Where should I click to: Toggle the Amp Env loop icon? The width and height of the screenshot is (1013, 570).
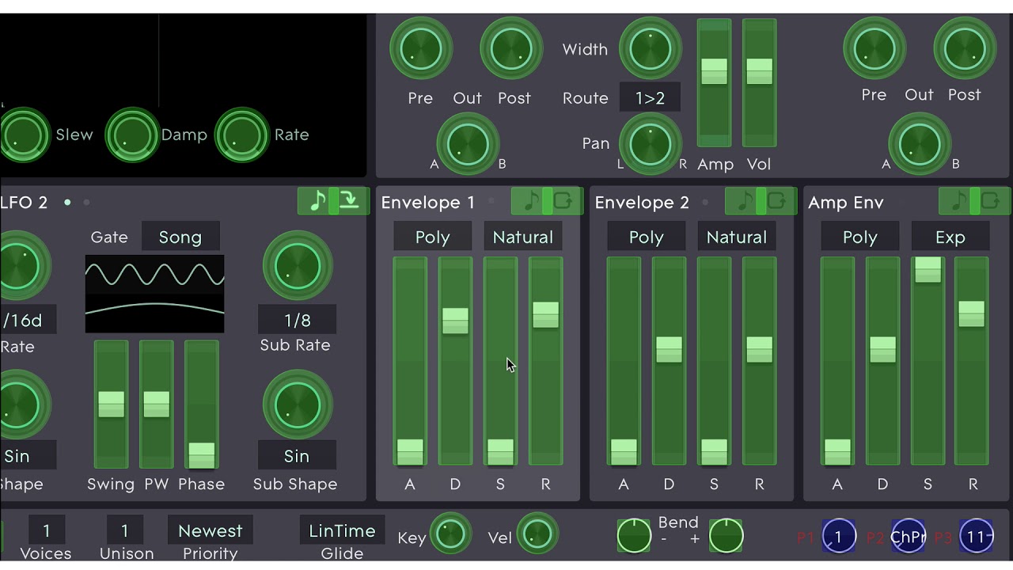[992, 202]
